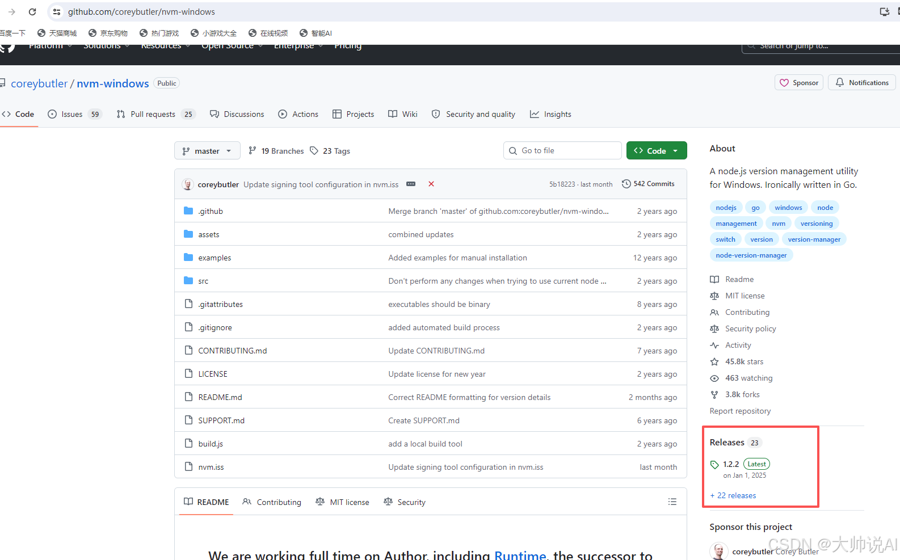
Task: Open the README.md file
Action: coord(220,397)
